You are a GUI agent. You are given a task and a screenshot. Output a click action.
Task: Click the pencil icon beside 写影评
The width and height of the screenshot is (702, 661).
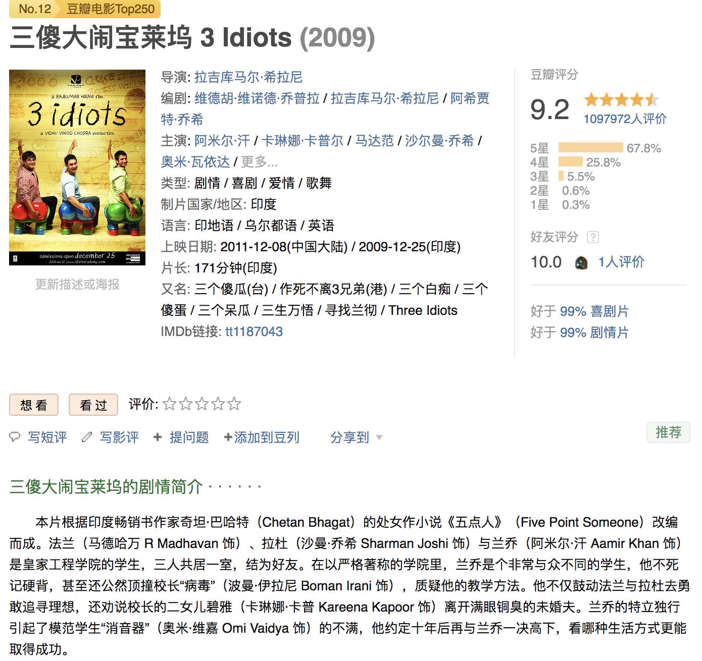pos(87,437)
